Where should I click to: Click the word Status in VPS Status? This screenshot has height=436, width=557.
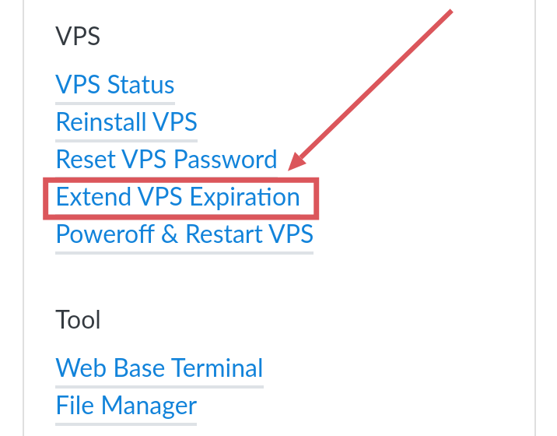(141, 84)
